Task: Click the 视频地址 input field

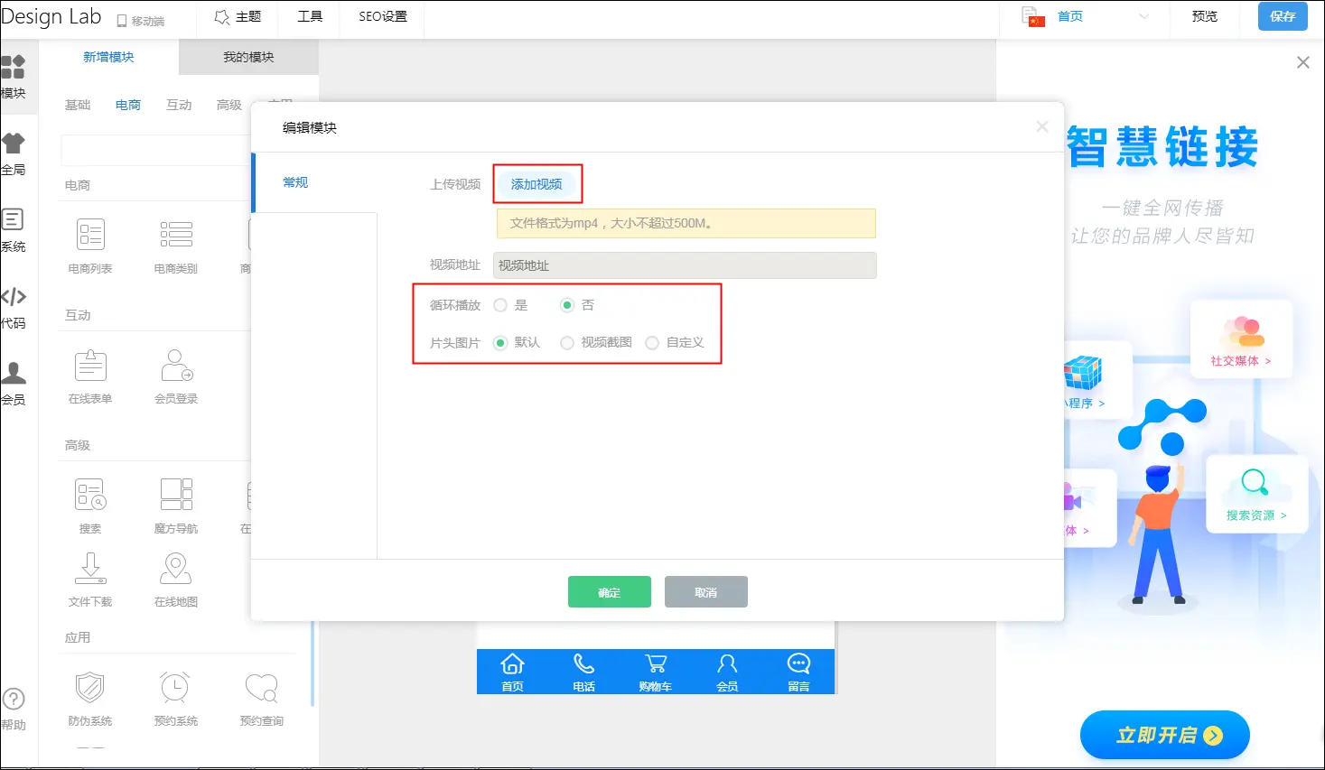Action: pyautogui.click(x=685, y=265)
